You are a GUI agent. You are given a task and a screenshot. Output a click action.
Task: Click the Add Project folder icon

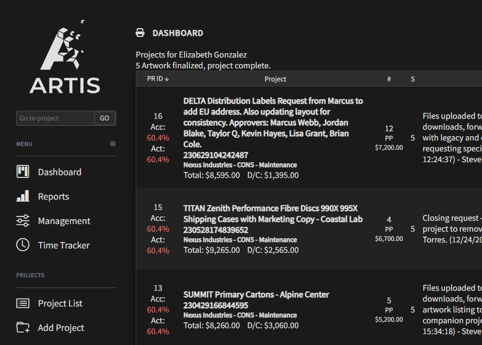(x=23, y=328)
